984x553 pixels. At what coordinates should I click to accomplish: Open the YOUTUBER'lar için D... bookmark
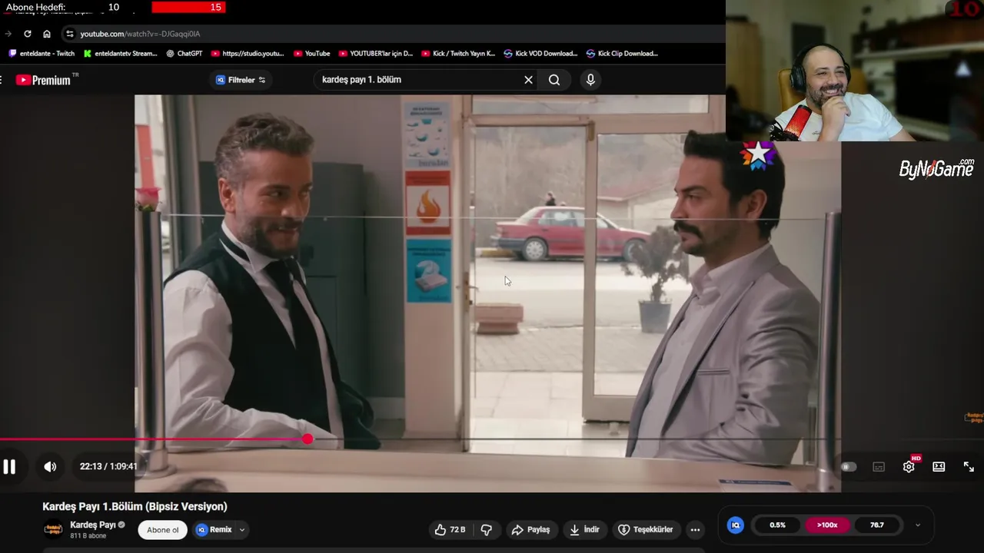[x=376, y=54]
